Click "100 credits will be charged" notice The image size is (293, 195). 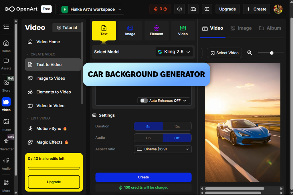(144, 188)
